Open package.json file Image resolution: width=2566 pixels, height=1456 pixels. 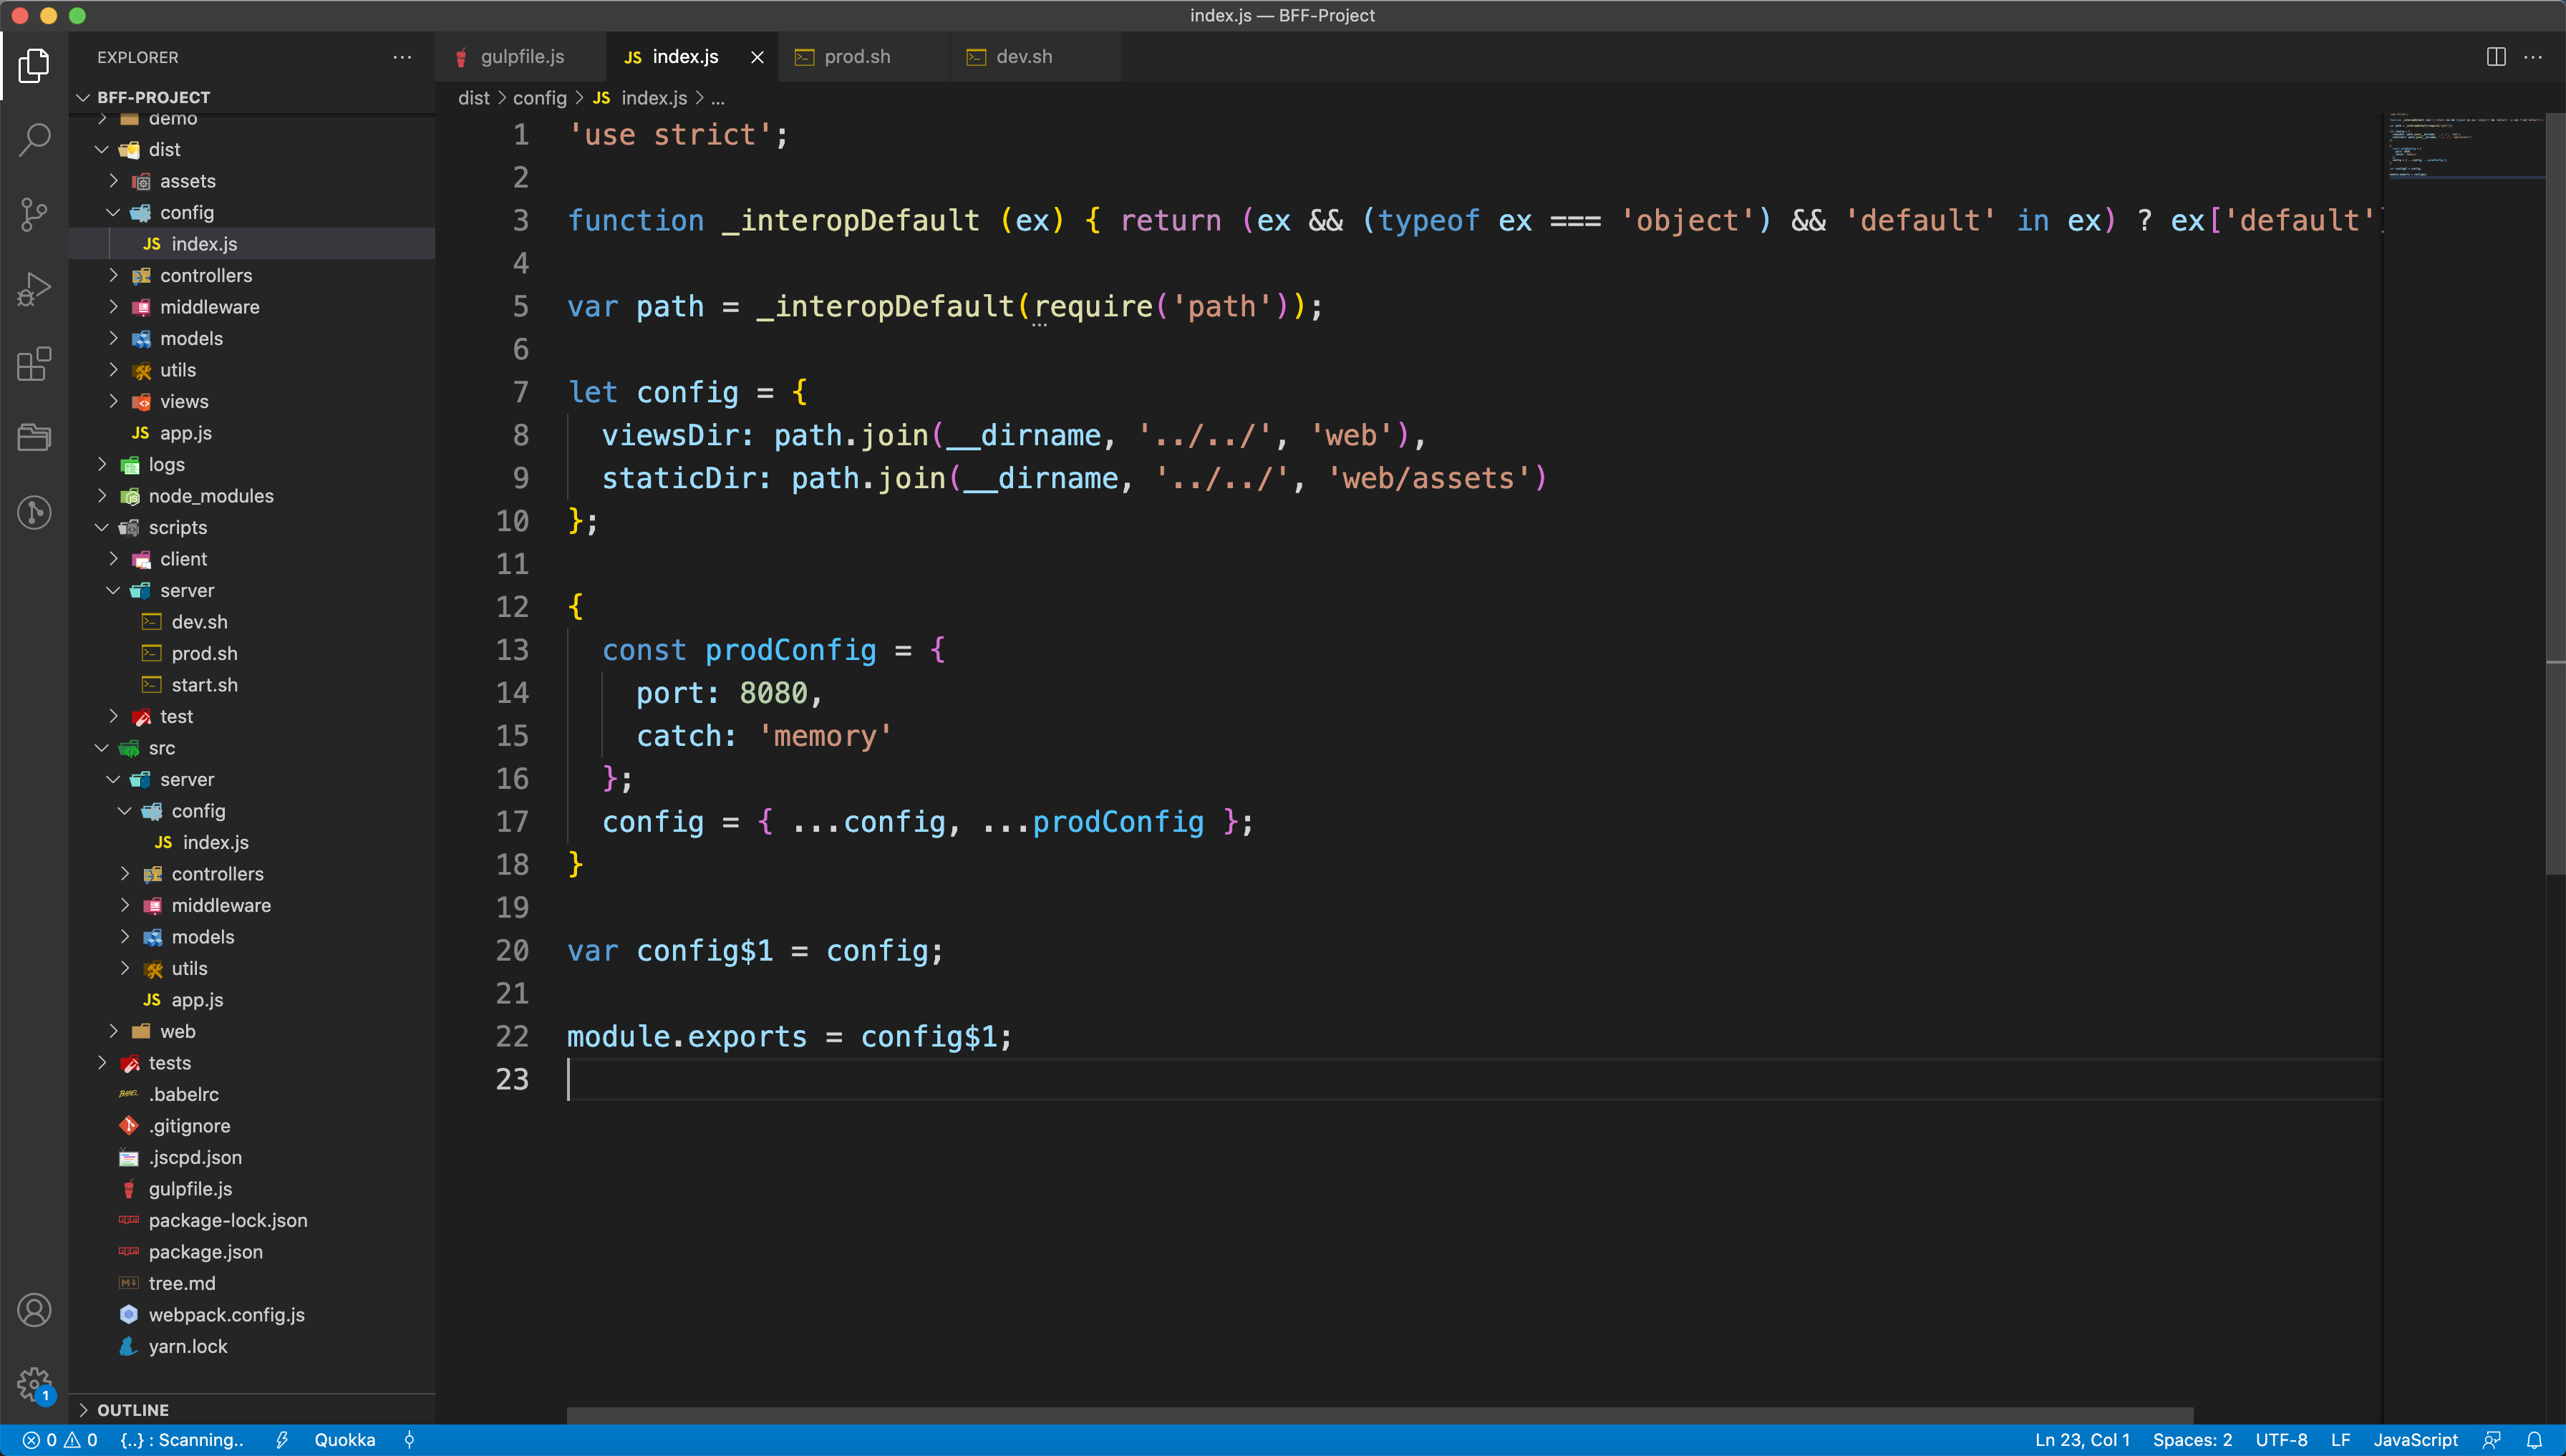click(252, 1252)
